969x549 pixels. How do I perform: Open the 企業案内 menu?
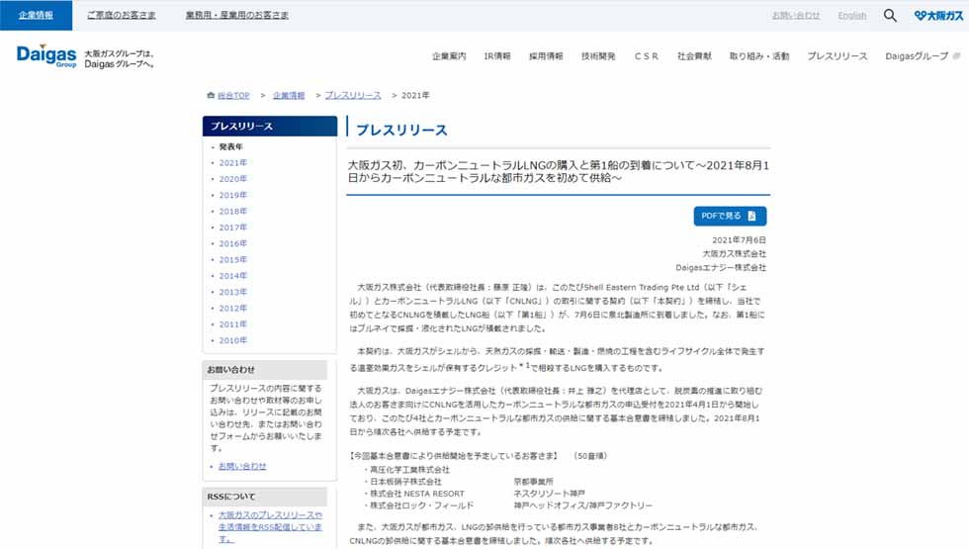pyautogui.click(x=449, y=56)
